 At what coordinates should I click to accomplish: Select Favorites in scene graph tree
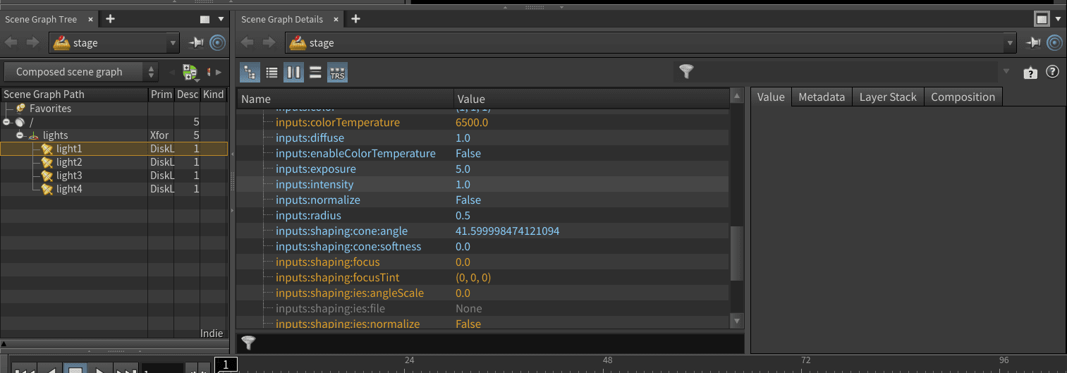point(50,109)
